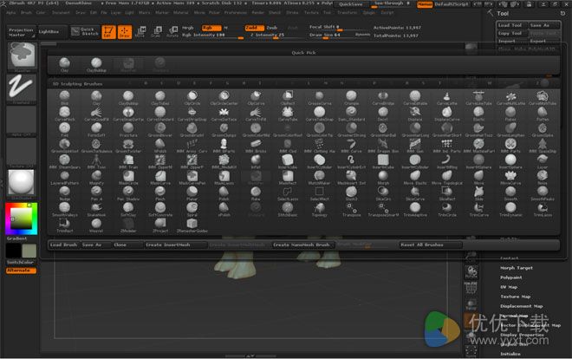Adjust the Z Intensity slider
Viewport: 572px width, 359px height.
tap(276, 35)
